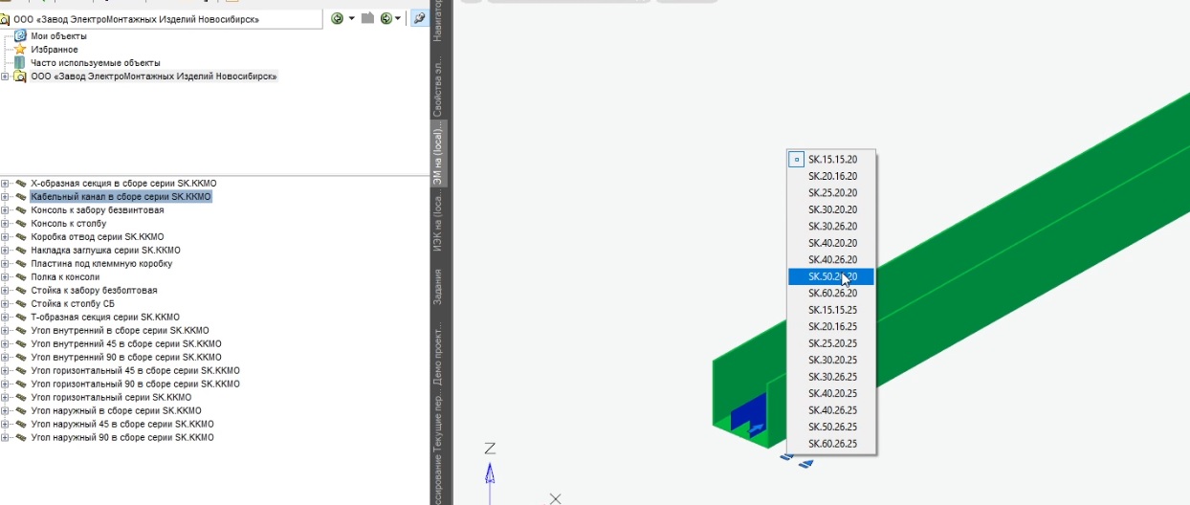Expand X-образная секция в сборе серии SK.KKMO

[5, 183]
